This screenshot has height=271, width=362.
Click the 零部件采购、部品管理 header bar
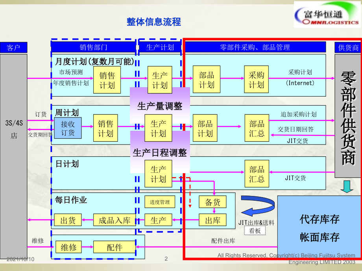(x=255, y=47)
